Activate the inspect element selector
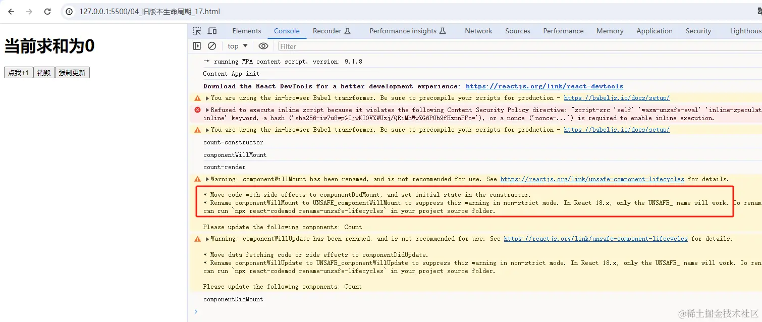The height and width of the screenshot is (322, 762). click(197, 31)
